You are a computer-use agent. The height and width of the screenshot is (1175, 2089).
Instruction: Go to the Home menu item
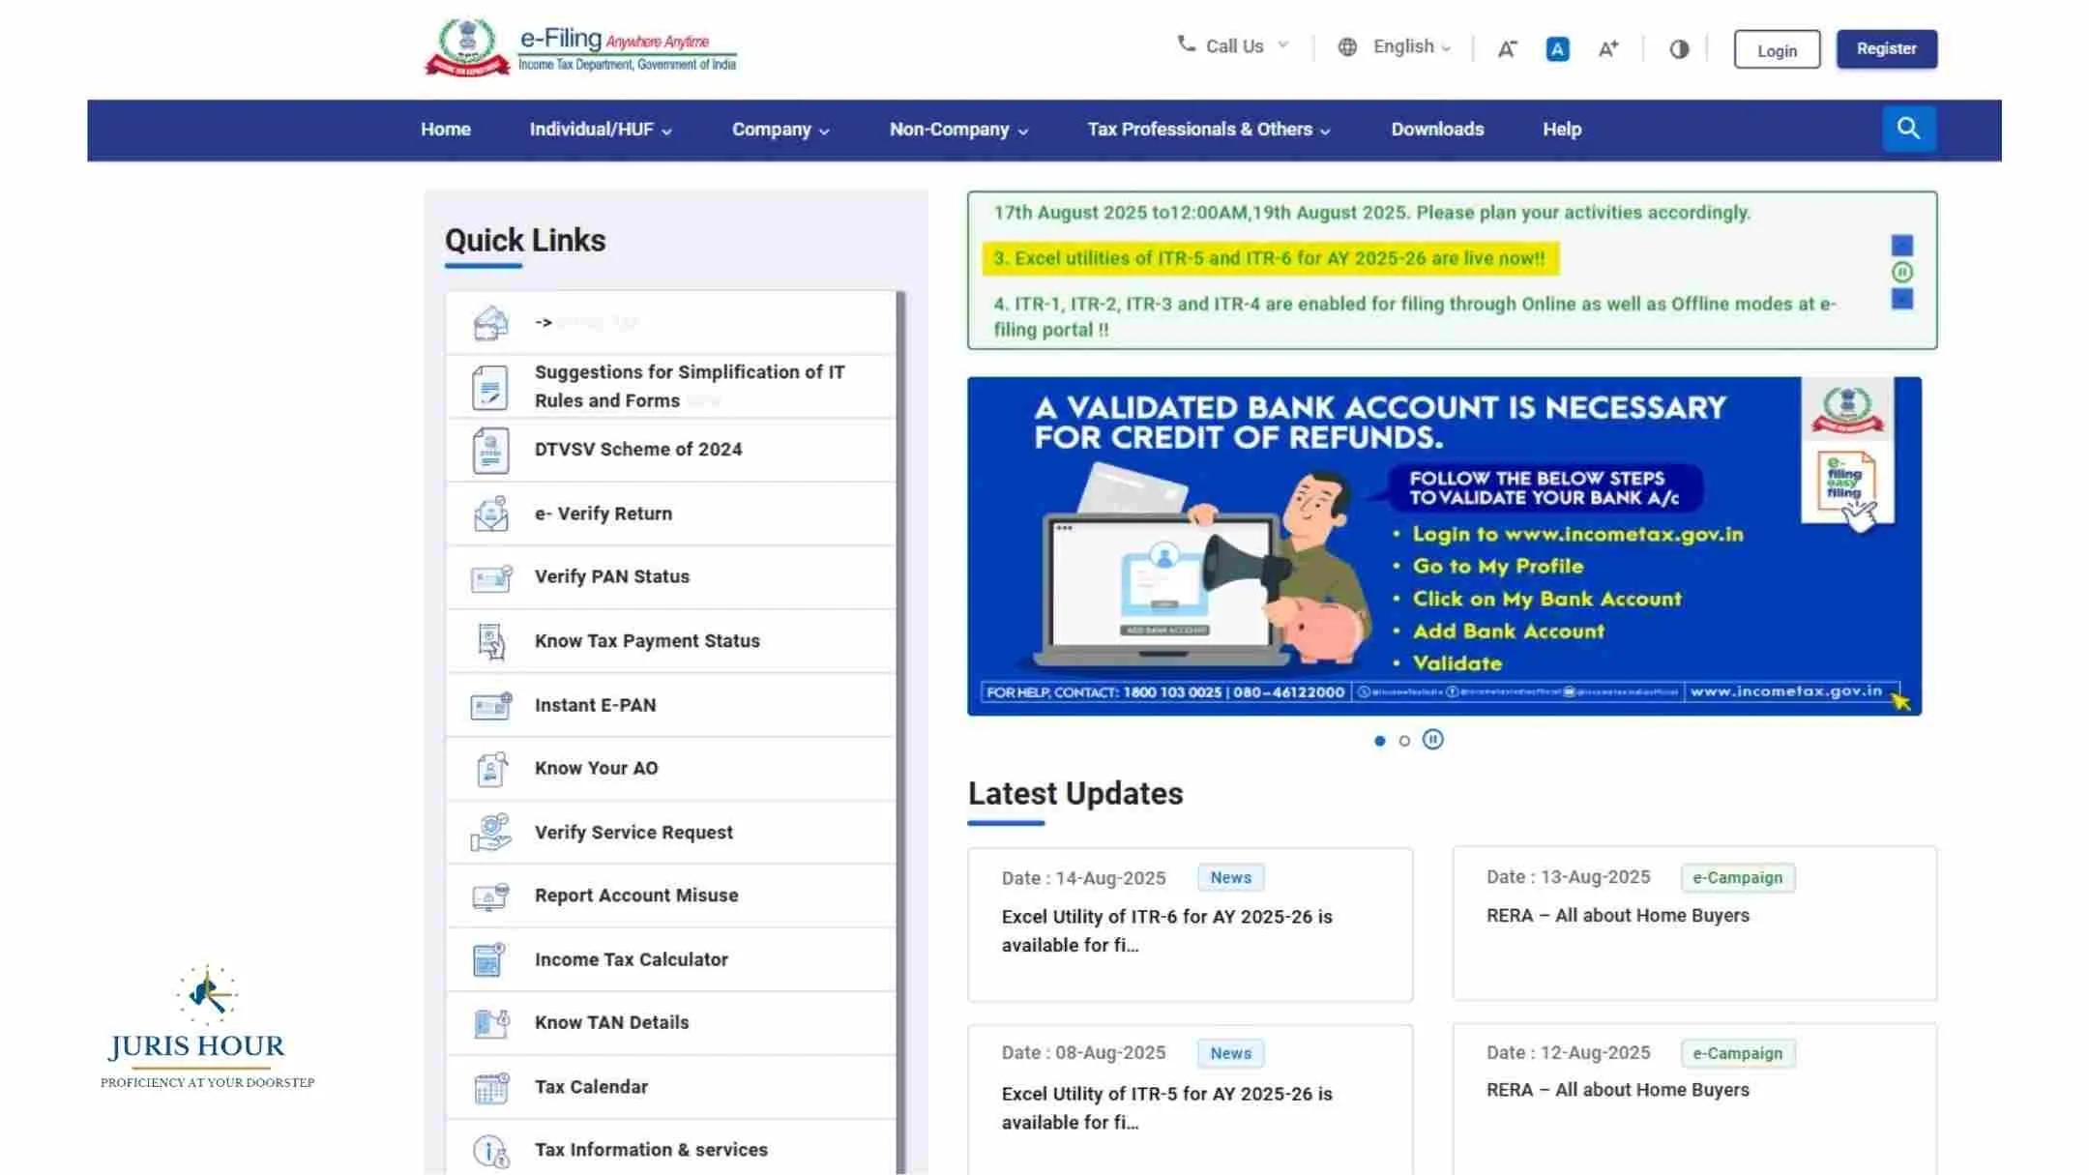tap(445, 130)
